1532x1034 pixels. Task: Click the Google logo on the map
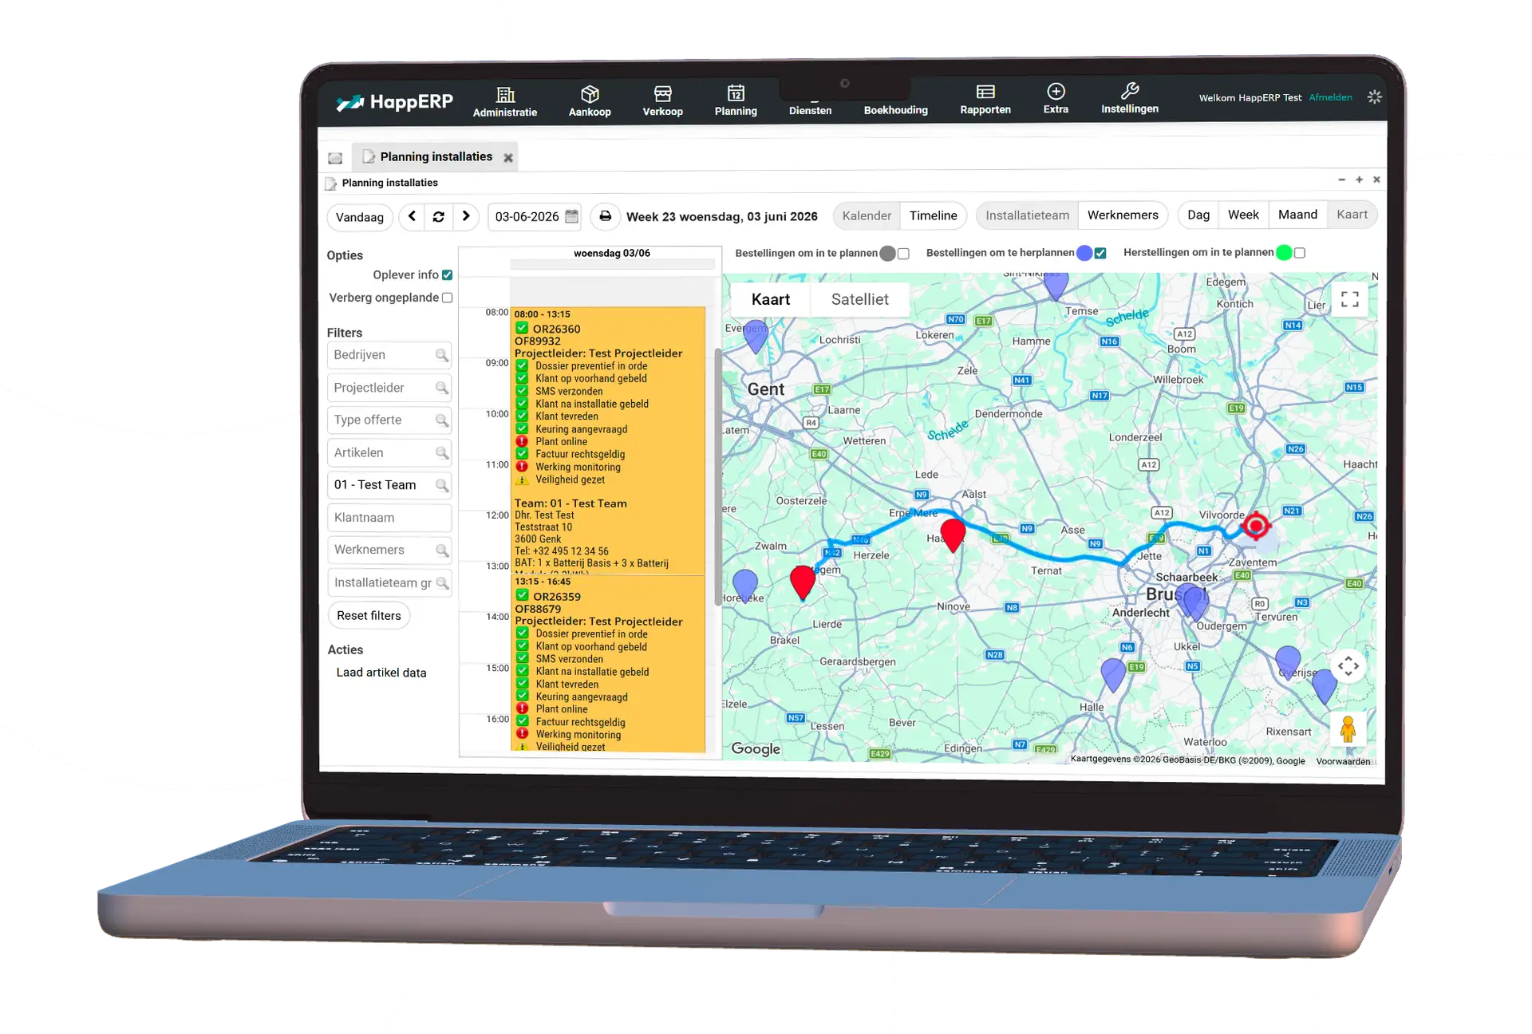756,749
